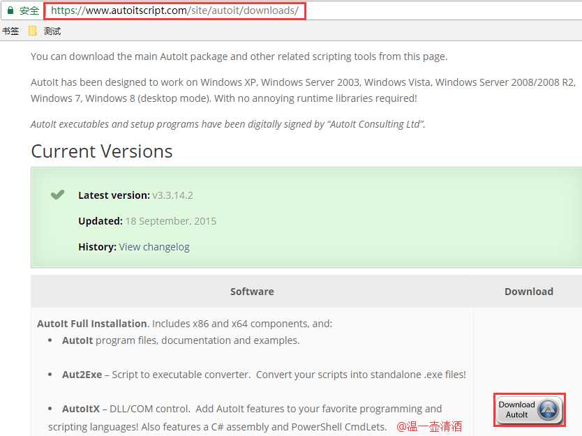Click the AutoItX bullet item
Viewport: 582px width, 436px height.
tap(245, 417)
